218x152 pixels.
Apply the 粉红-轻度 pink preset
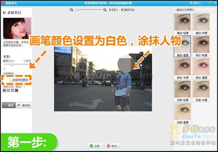click(x=201, y=46)
